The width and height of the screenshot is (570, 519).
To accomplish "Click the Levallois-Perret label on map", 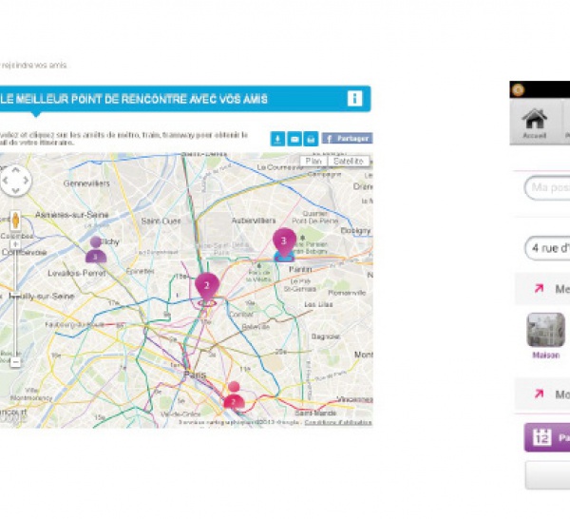I will tap(77, 274).
